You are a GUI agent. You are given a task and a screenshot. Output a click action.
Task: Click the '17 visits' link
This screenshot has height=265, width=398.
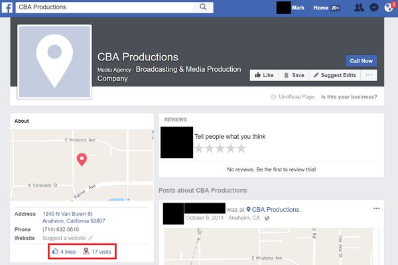tap(101, 252)
